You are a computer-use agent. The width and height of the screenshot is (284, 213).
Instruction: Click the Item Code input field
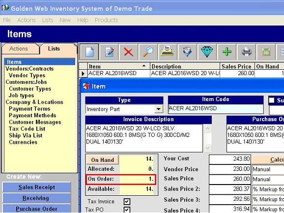(x=216, y=108)
